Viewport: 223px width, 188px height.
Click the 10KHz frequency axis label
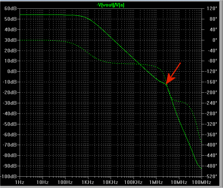(110, 182)
